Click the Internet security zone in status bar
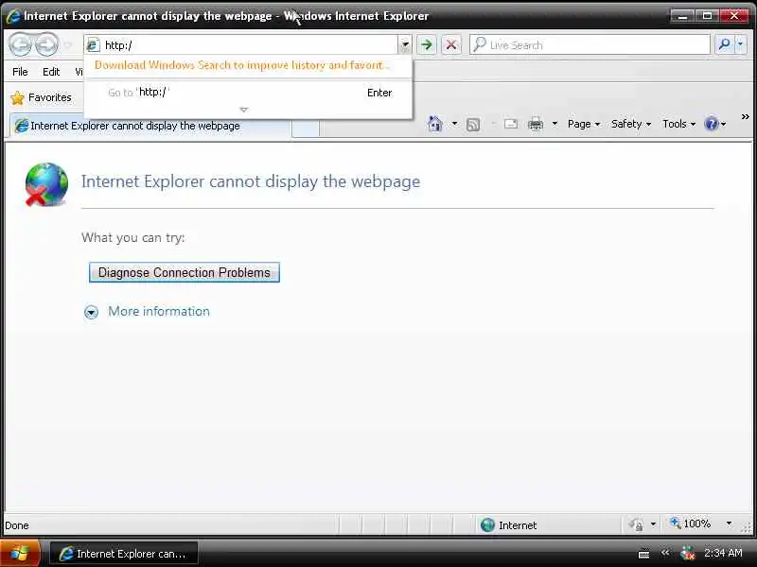The height and width of the screenshot is (567, 757). click(508, 525)
